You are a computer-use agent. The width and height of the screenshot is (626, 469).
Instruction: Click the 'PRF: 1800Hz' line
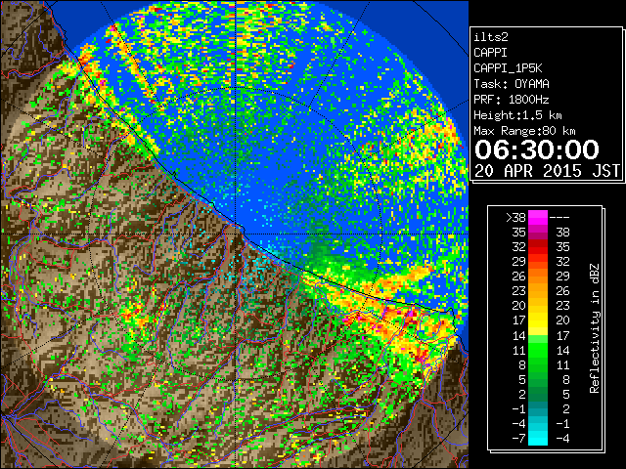tap(512, 100)
